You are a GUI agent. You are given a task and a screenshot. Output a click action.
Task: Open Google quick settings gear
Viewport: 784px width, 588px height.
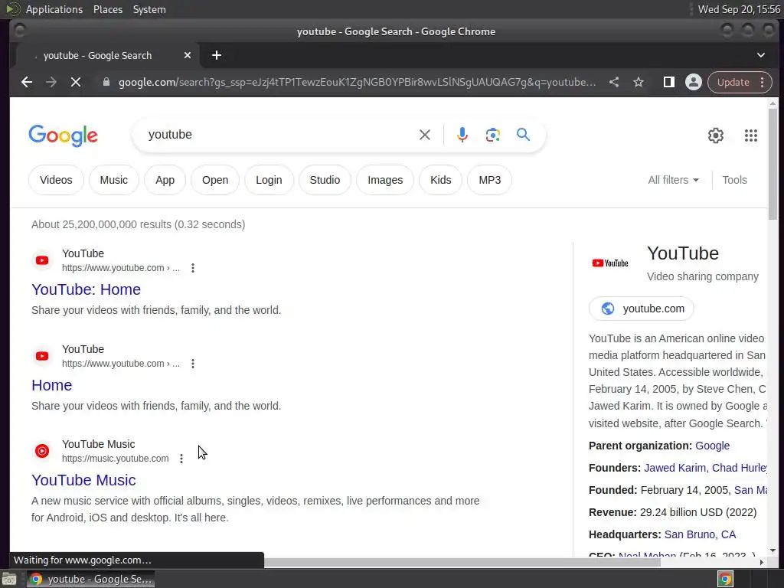(716, 136)
